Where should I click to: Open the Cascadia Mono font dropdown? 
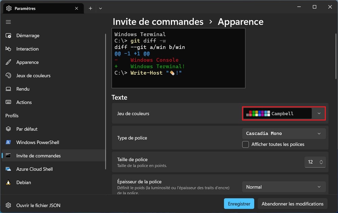click(x=284, y=134)
